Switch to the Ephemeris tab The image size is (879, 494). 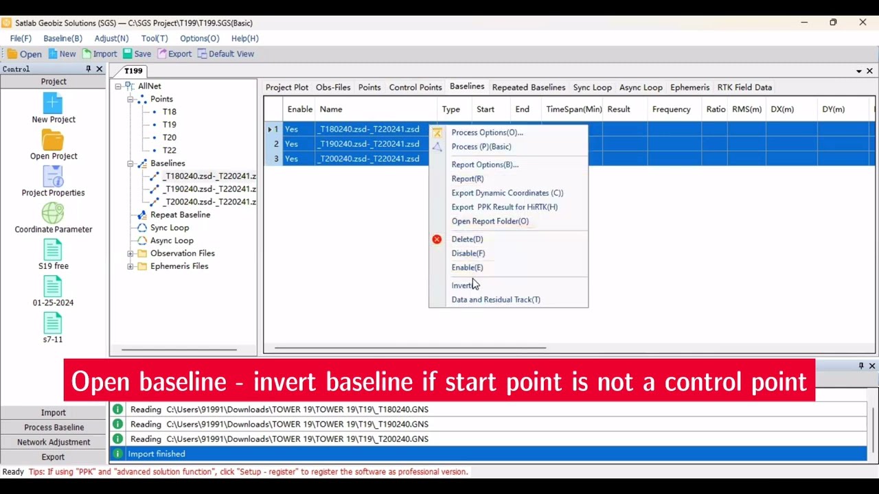(689, 87)
